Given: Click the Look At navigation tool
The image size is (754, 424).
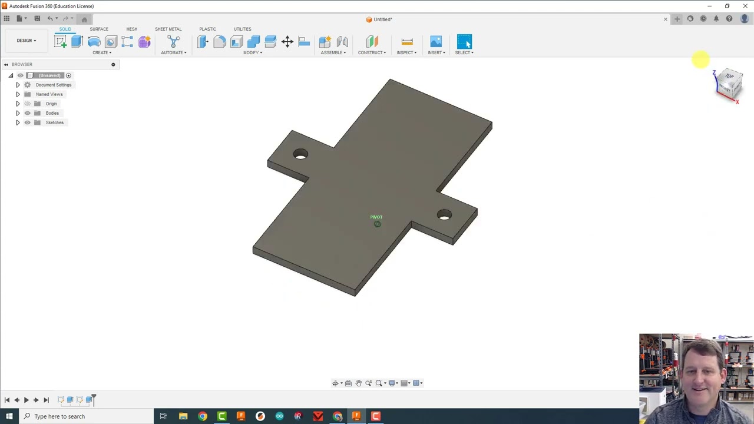Looking at the screenshot, I should point(348,383).
